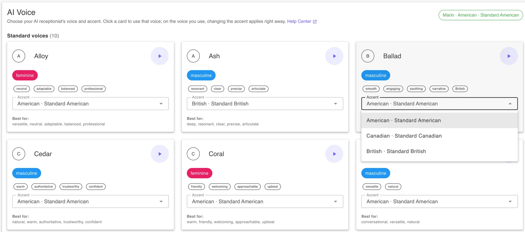Click Ballad's letter B avatar

(368, 56)
